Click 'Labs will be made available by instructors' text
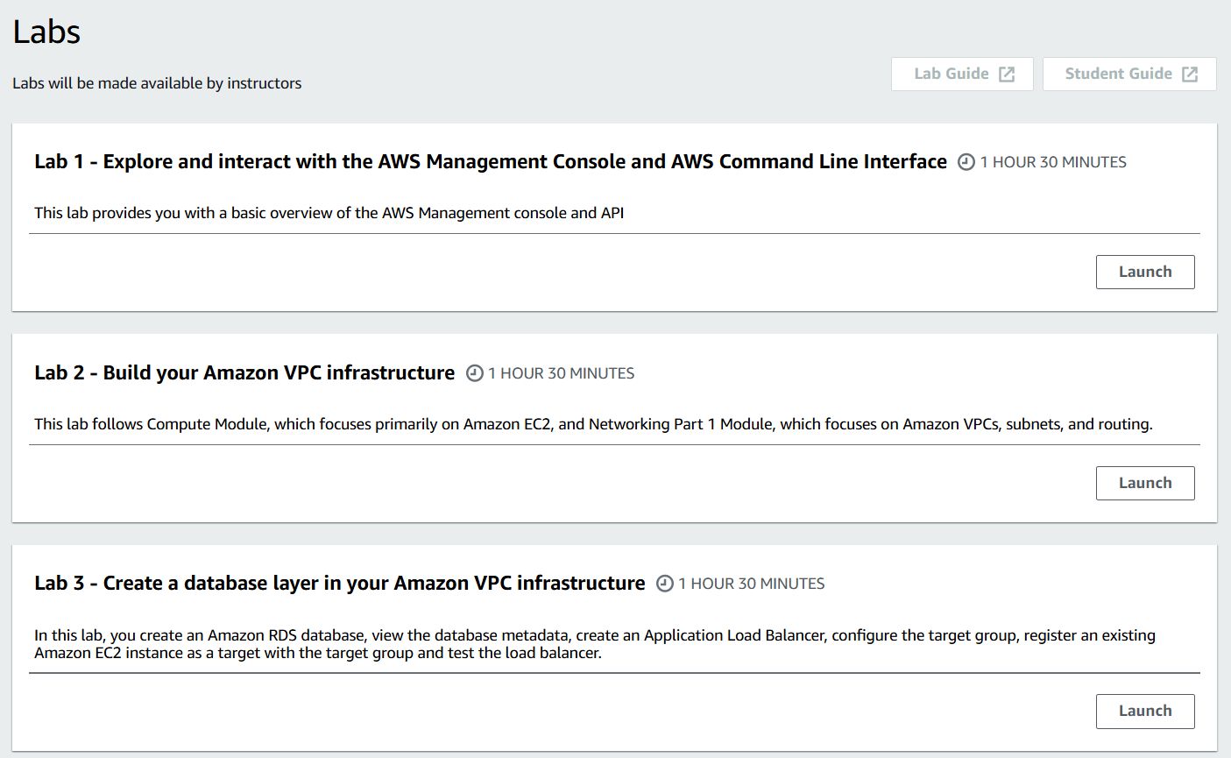 (157, 83)
